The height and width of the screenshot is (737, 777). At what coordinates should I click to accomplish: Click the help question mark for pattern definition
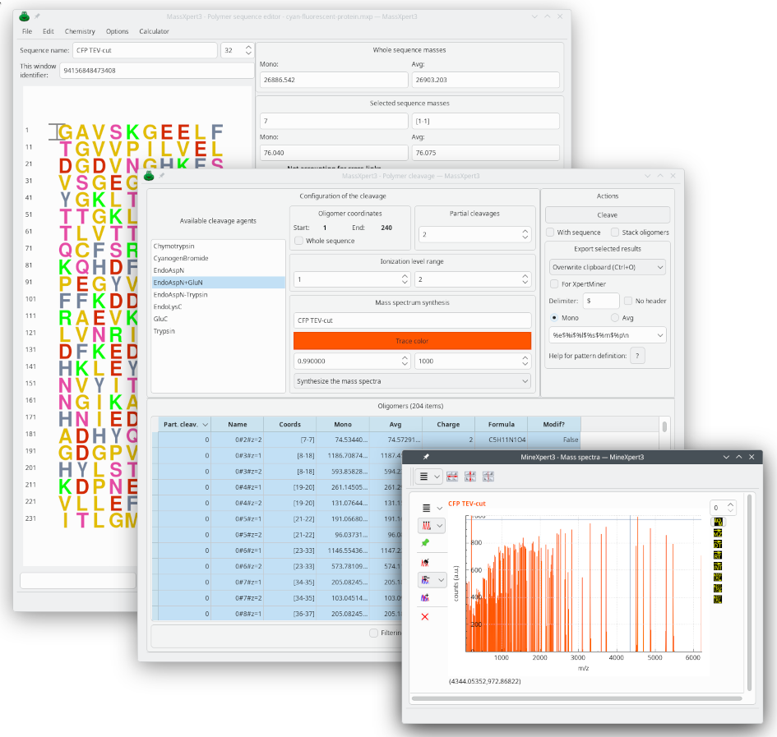637,356
